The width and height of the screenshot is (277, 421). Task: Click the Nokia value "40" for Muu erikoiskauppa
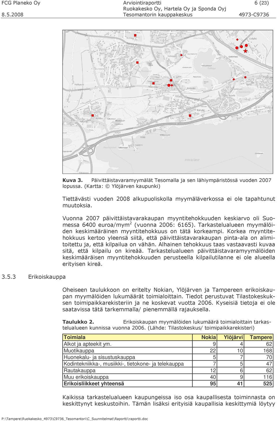213,377
